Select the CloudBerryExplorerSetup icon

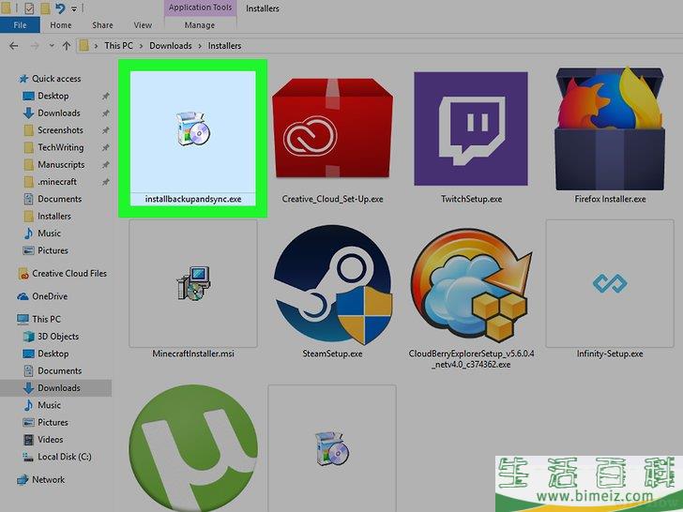pyautogui.click(x=471, y=284)
